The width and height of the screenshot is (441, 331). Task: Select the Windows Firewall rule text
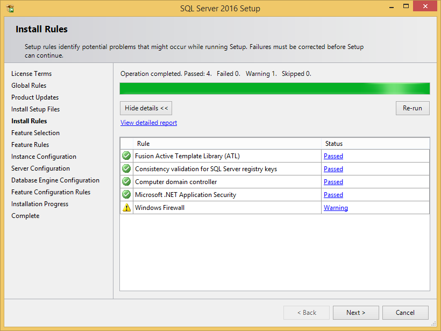(160, 208)
